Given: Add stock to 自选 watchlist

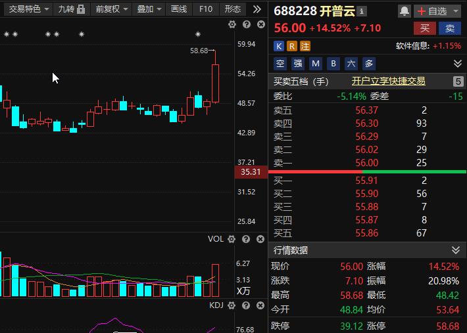Looking at the screenshot, I should [x=432, y=11].
